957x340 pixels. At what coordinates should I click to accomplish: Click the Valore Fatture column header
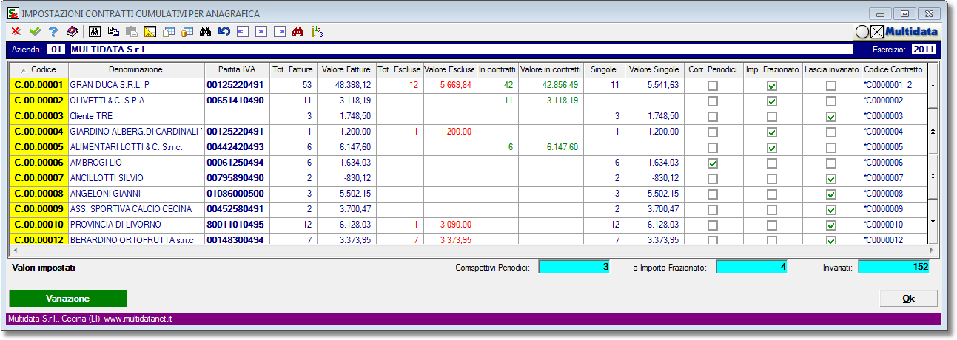tap(347, 69)
